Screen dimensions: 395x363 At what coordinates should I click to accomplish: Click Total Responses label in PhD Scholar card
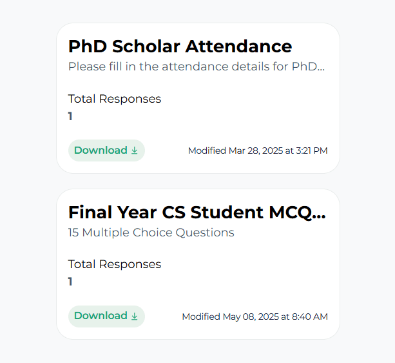[x=115, y=99]
